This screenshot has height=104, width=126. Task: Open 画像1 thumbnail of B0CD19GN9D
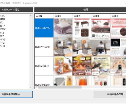[63, 28]
